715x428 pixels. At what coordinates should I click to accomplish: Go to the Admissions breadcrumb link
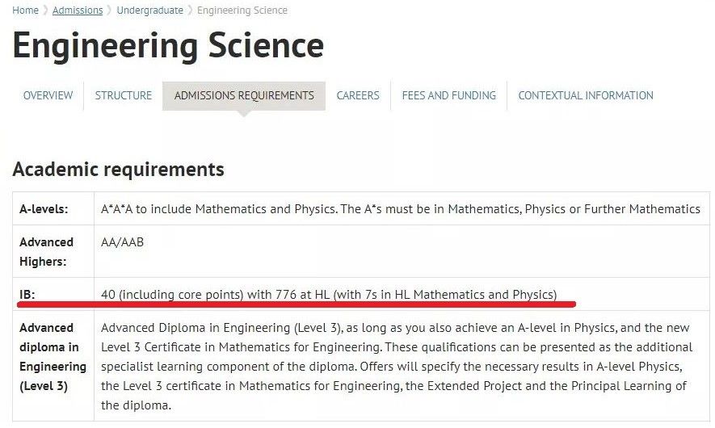tap(78, 10)
